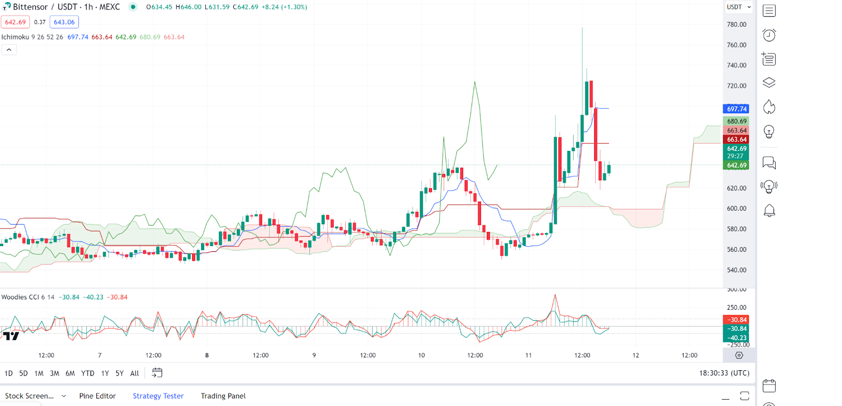
Task: Collapse the indicator legend arrow
Action: click(x=9, y=50)
